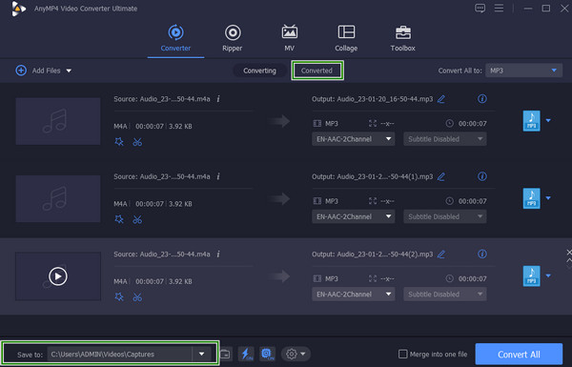Edit effects for the second file
Screen dimensions: 572x367
point(119,219)
